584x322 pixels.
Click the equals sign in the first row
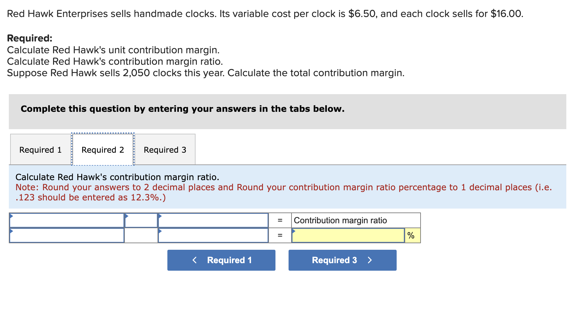pos(280,220)
